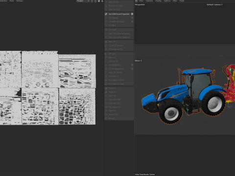
Task: Stop Interactive Mapping
Action: pyautogui.click(x=119, y=37)
